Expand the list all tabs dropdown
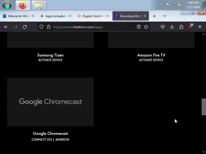 [165, 16]
